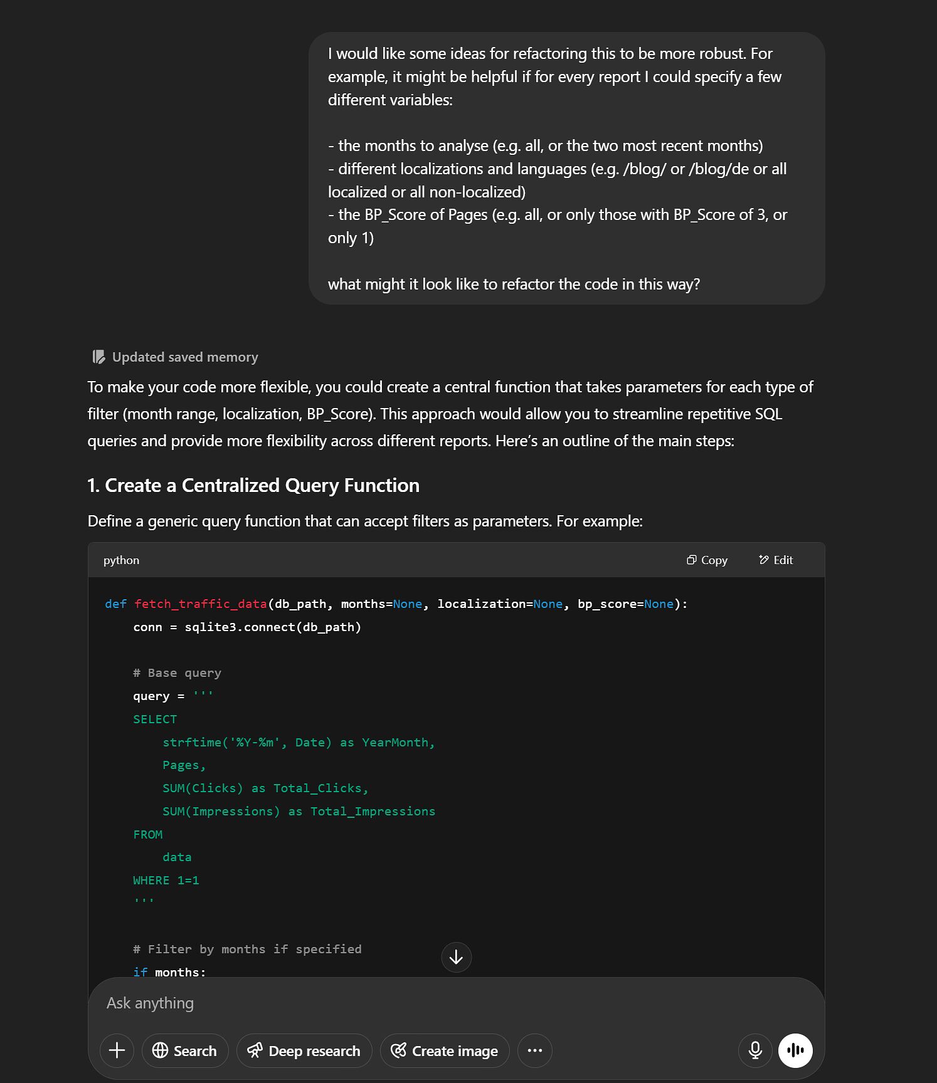Click the scroll-to-bottom arrow
Image resolution: width=937 pixels, height=1083 pixels.
coord(456,957)
